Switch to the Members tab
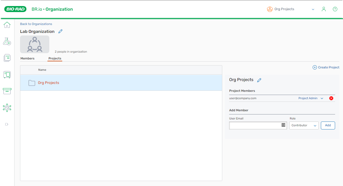Image resolution: width=343 pixels, height=186 pixels. (27, 58)
